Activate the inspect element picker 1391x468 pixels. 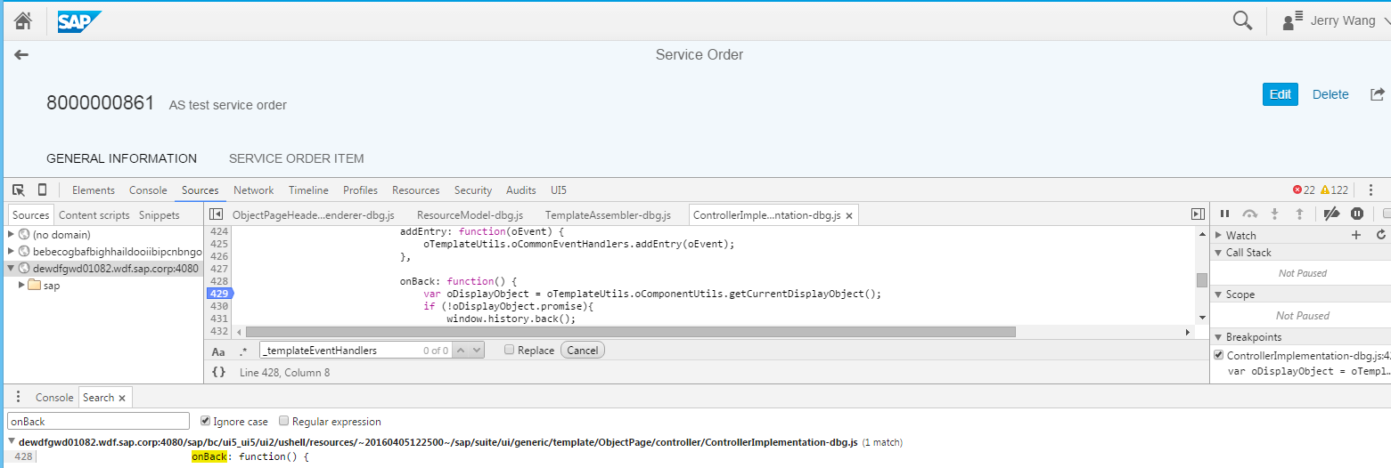[x=19, y=190]
